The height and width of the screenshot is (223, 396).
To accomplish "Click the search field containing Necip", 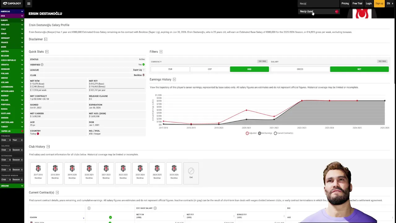I will pyautogui.click(x=319, y=3).
